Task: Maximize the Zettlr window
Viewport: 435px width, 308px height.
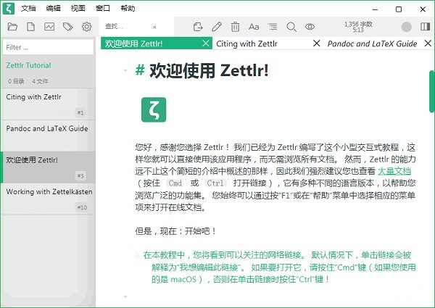Action: [x=398, y=9]
